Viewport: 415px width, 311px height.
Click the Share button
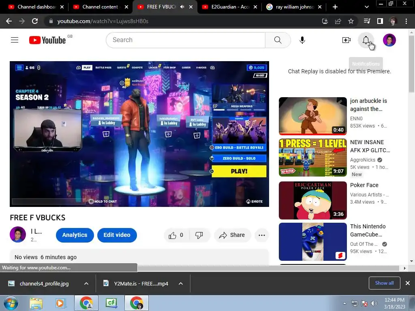click(232, 235)
